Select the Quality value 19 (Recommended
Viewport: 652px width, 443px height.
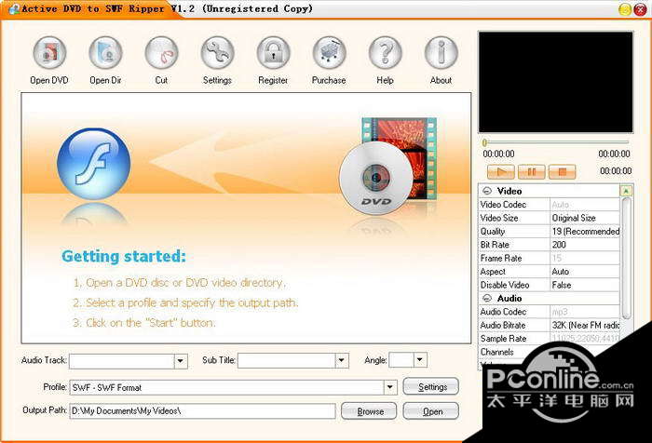click(585, 231)
